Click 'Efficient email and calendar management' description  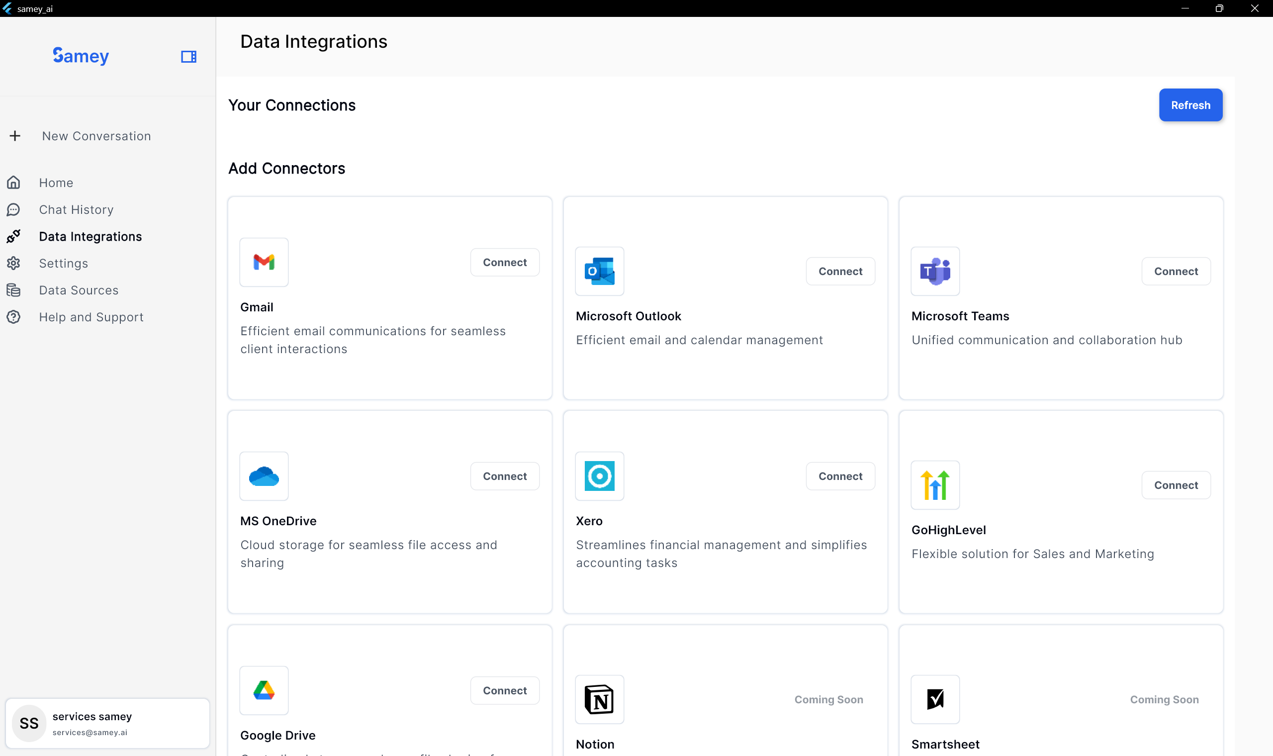pos(699,340)
